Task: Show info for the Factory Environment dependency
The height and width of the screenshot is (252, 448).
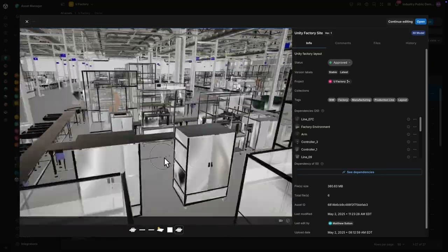Action: [408, 127]
